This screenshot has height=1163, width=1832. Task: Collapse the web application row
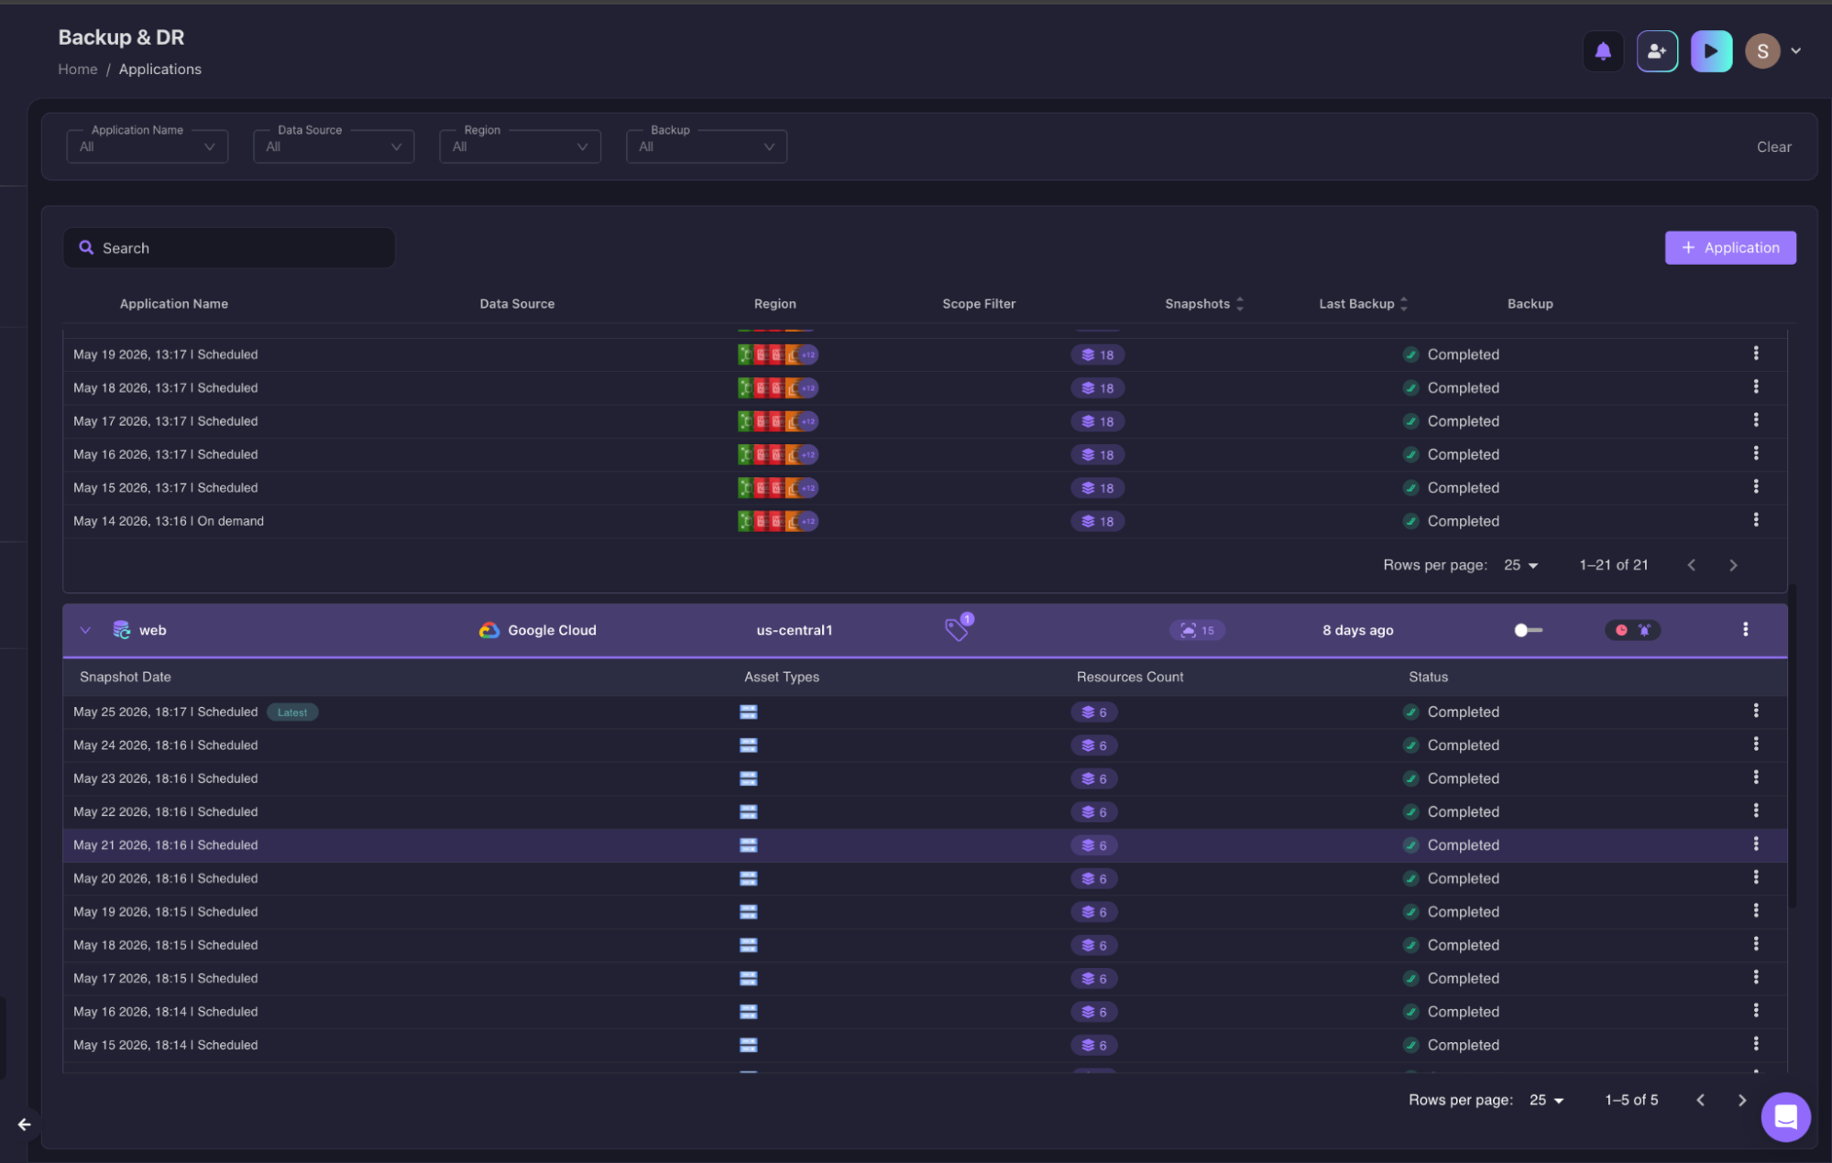click(85, 630)
